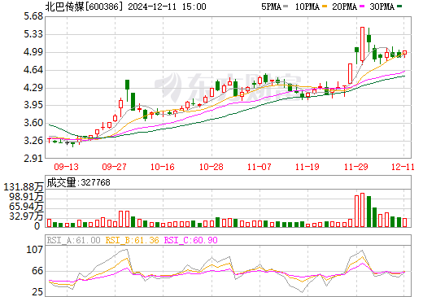Click the green 30PMA legend color marker
Viewport: 423px width, 297px height.
coord(399,6)
